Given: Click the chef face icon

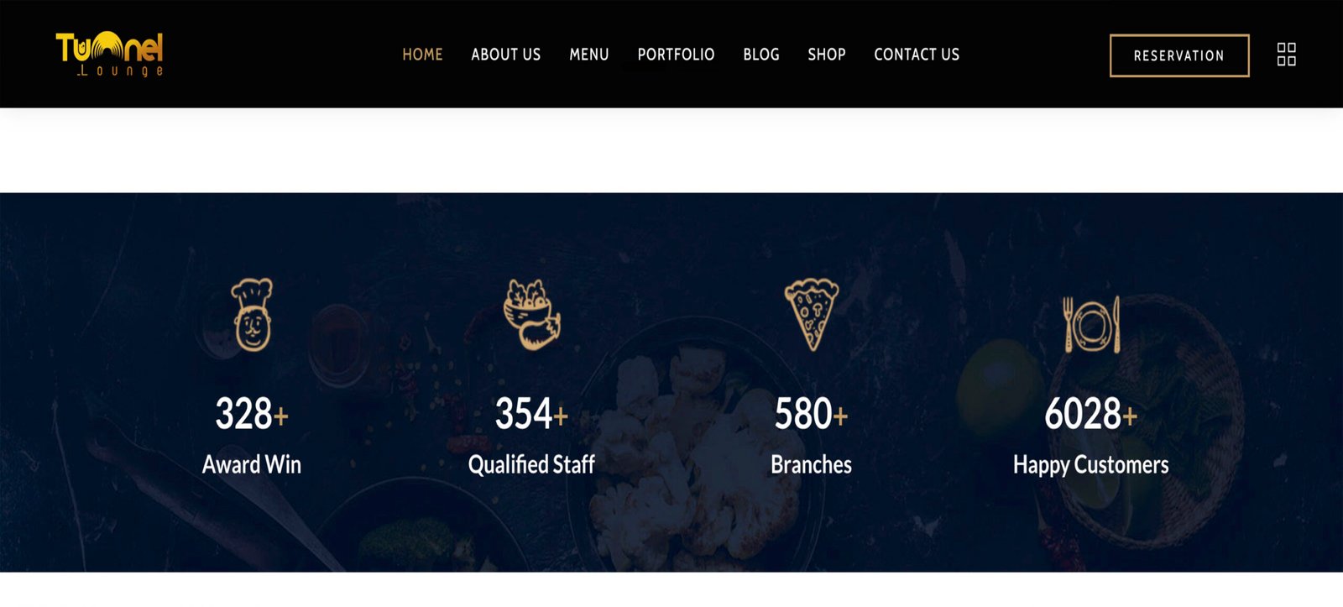Looking at the screenshot, I should coord(252,315).
